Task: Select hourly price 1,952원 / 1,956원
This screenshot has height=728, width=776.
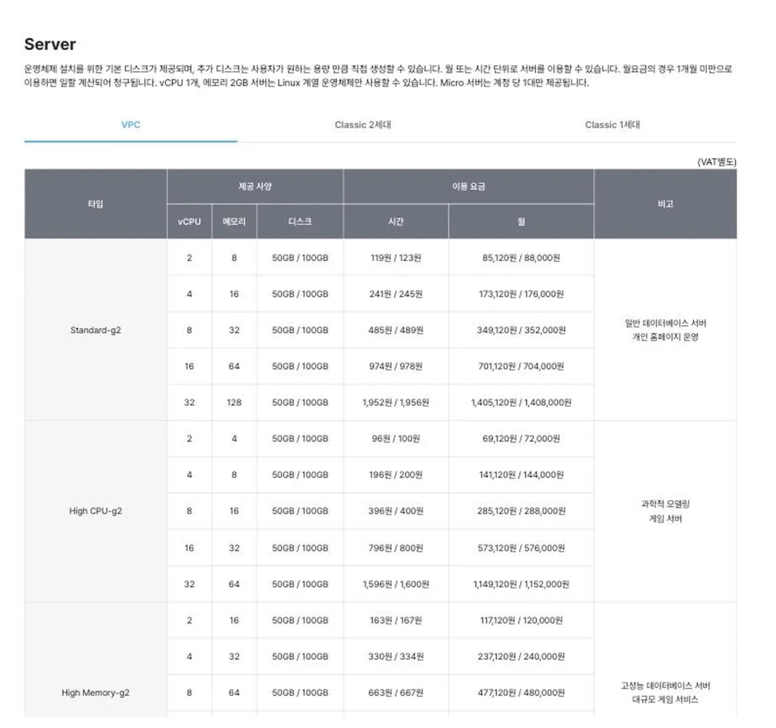Action: [396, 402]
